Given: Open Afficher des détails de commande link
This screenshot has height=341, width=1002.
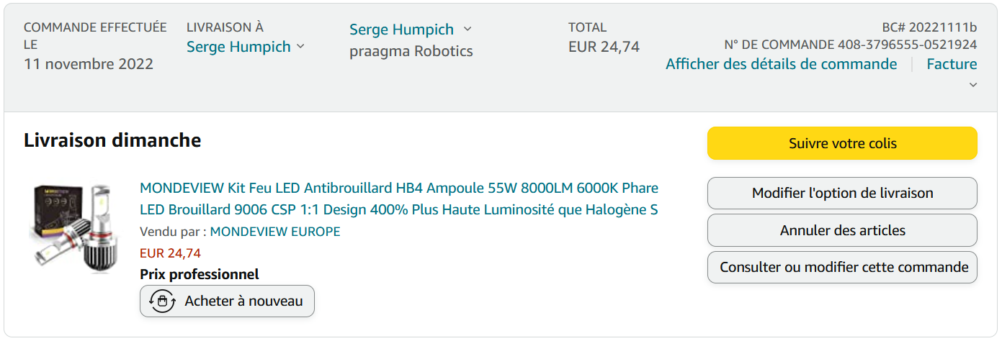Looking at the screenshot, I should point(781,64).
